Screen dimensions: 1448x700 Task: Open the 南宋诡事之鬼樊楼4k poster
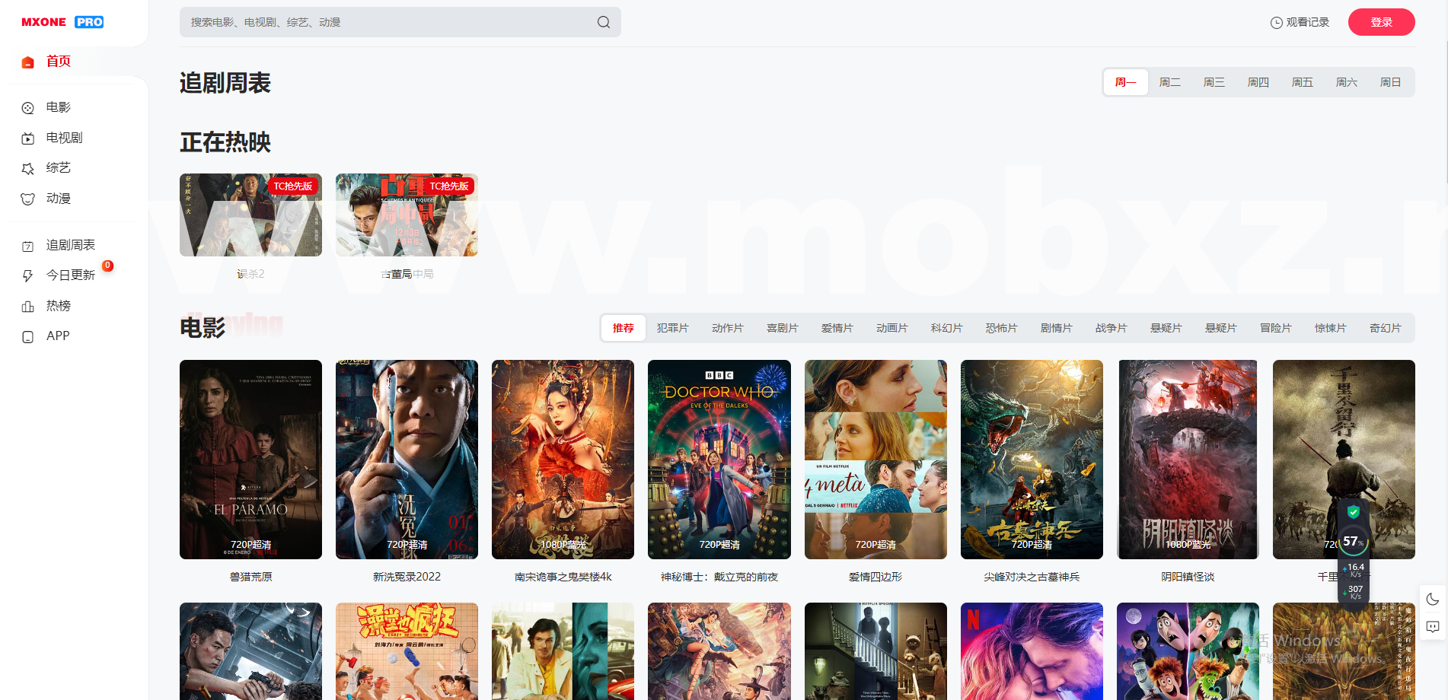563,460
